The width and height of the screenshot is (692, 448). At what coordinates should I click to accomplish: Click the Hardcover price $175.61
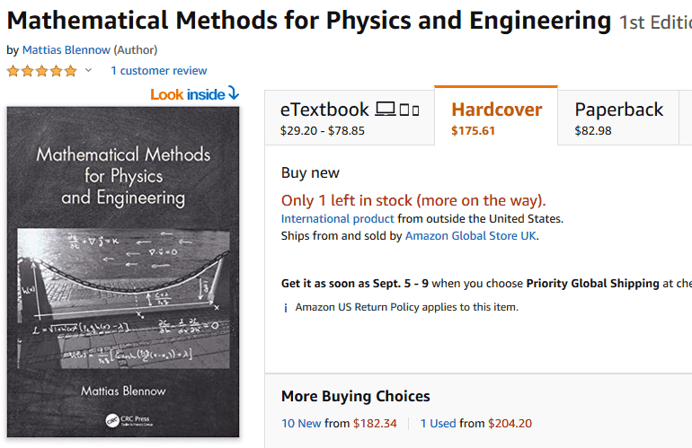pyautogui.click(x=473, y=131)
